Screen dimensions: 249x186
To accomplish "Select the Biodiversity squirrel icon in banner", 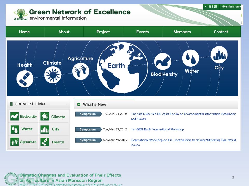I will pos(163,61).
